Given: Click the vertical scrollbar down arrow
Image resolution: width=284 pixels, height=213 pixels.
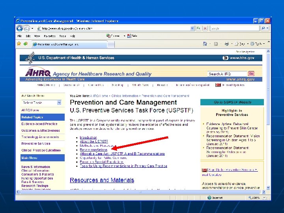Looking at the screenshot, I should pyautogui.click(x=268, y=188).
